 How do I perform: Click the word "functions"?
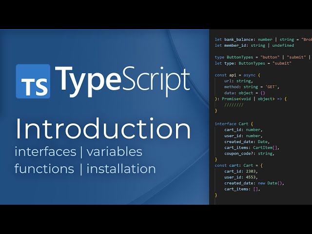[44, 169]
